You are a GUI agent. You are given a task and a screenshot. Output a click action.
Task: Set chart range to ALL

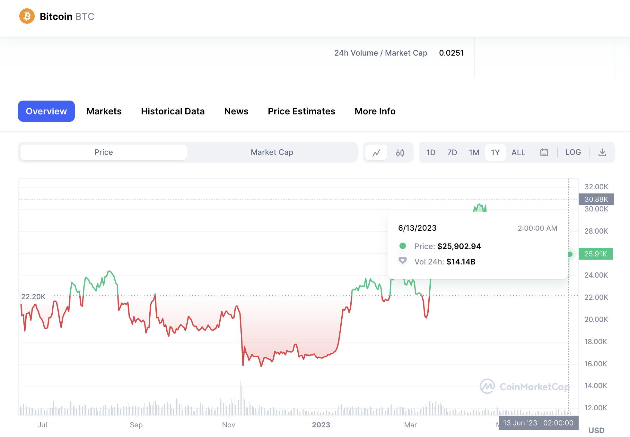(518, 152)
